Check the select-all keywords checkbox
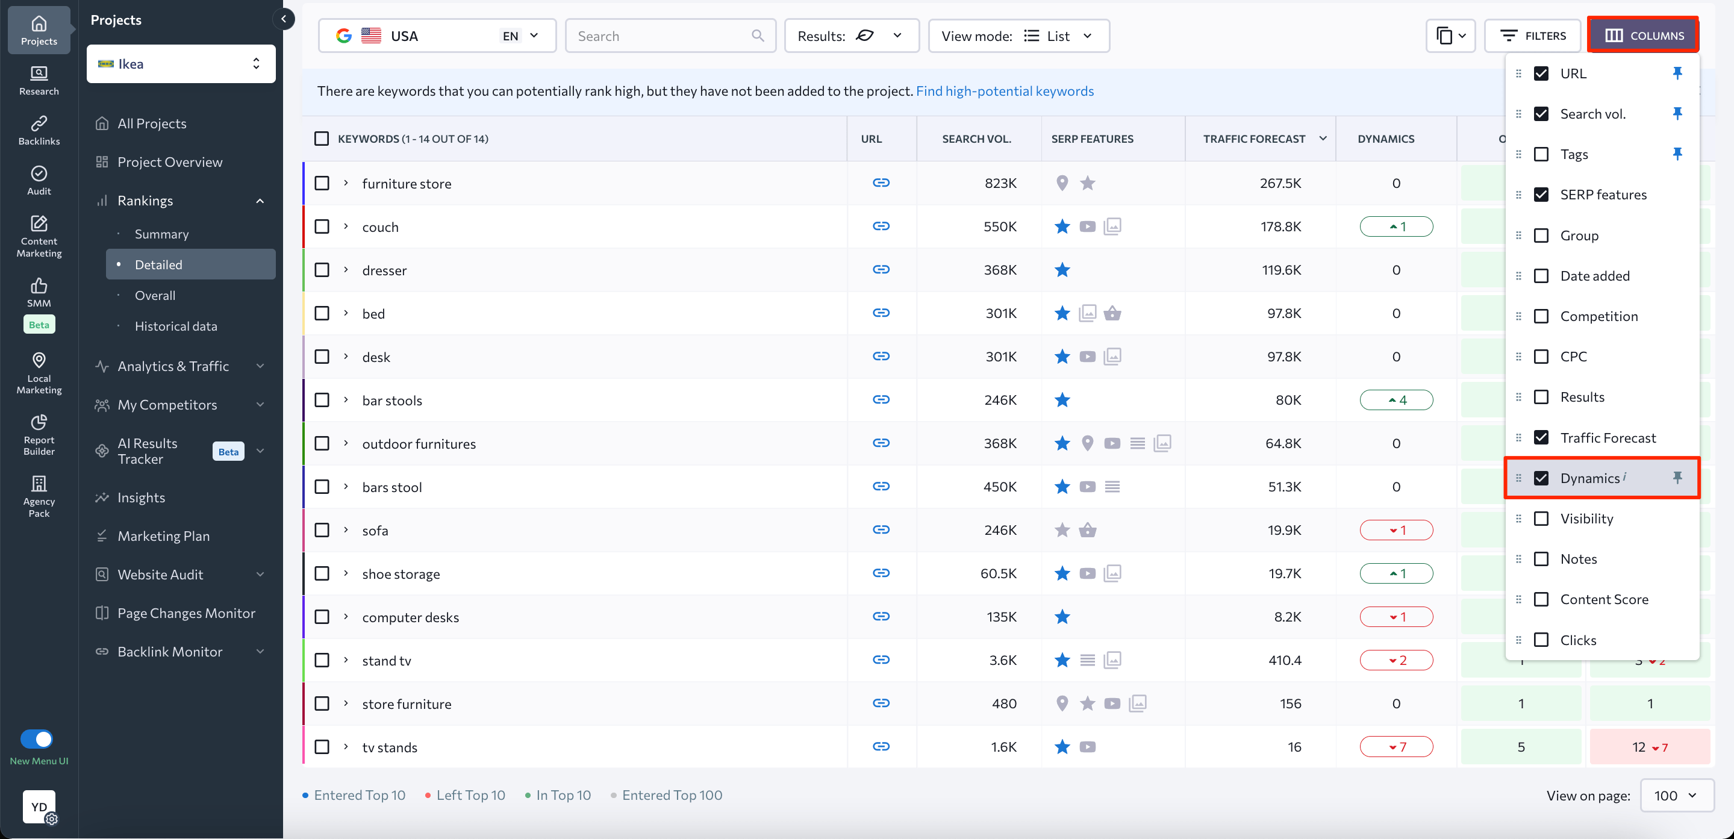 pyautogui.click(x=322, y=139)
